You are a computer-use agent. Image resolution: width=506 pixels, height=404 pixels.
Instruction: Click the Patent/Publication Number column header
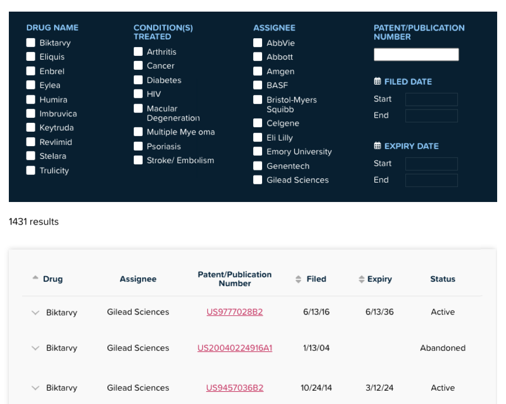[234, 279]
